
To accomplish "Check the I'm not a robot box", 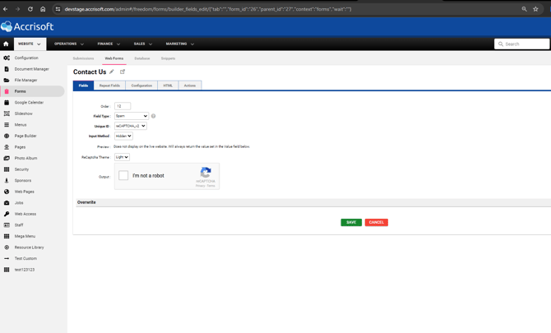I will click(123, 175).
